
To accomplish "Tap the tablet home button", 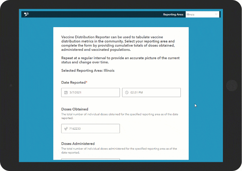I will coord(232,85).
